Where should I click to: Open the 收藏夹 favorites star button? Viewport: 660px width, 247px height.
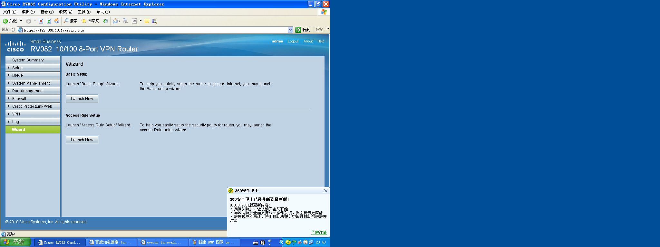(x=90, y=21)
